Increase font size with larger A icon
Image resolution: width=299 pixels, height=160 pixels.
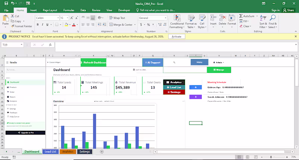(72, 18)
